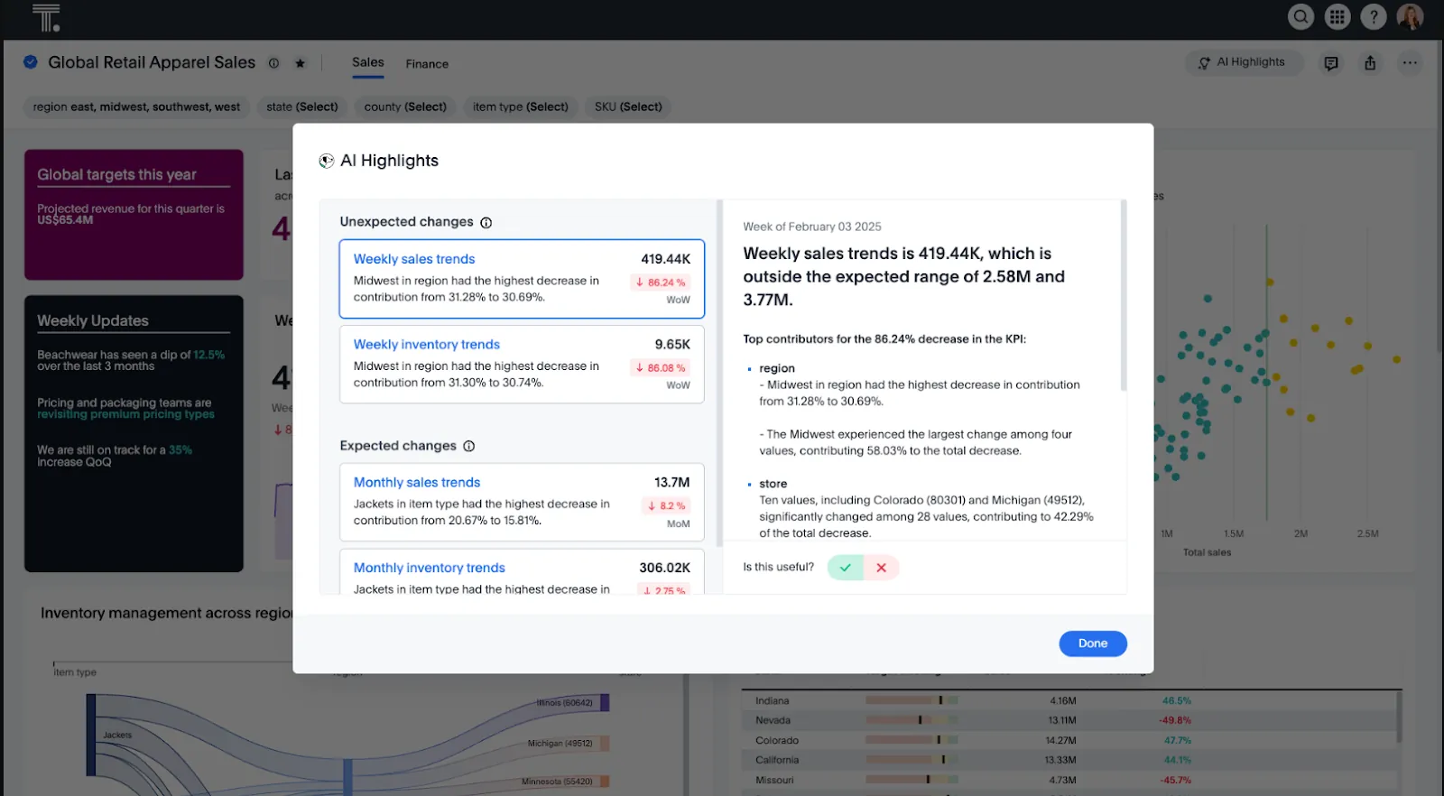The image size is (1444, 796).
Task: Open the user profile avatar
Action: (1410, 16)
